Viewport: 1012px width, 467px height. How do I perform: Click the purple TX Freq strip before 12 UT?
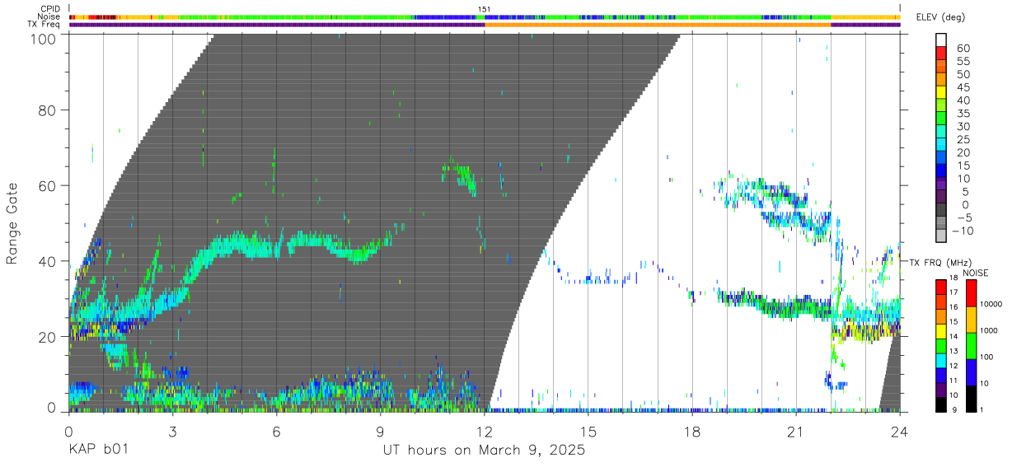click(x=276, y=25)
